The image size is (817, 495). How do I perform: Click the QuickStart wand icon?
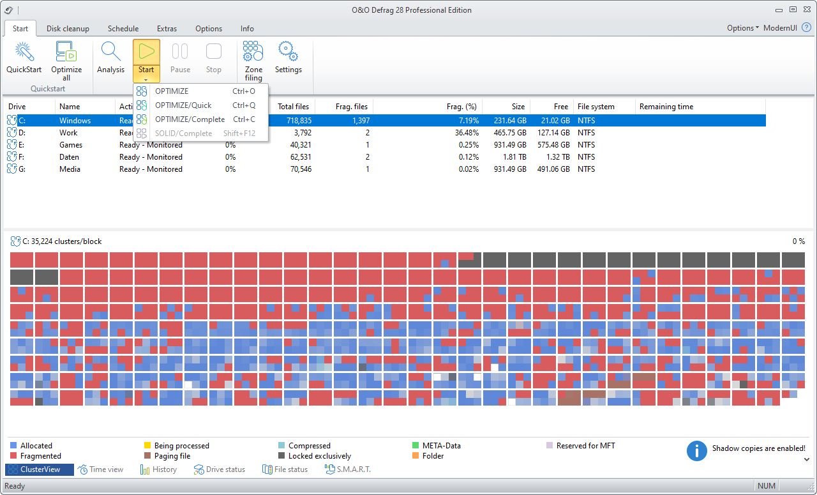(24, 51)
